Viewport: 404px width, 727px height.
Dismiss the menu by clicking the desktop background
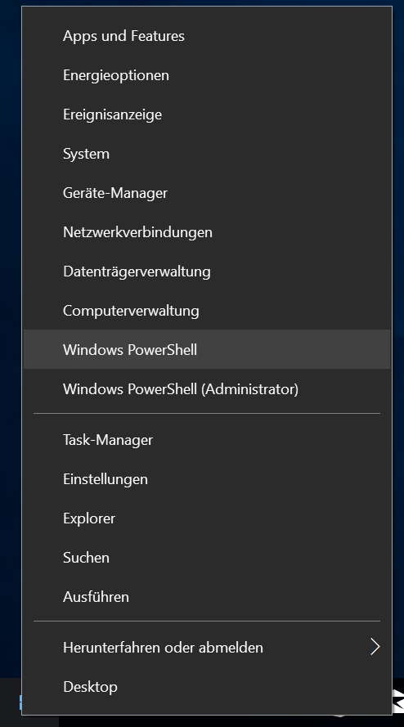(x=10, y=325)
